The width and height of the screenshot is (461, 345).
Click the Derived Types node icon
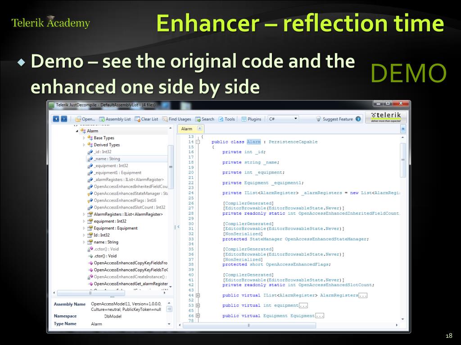90,145
